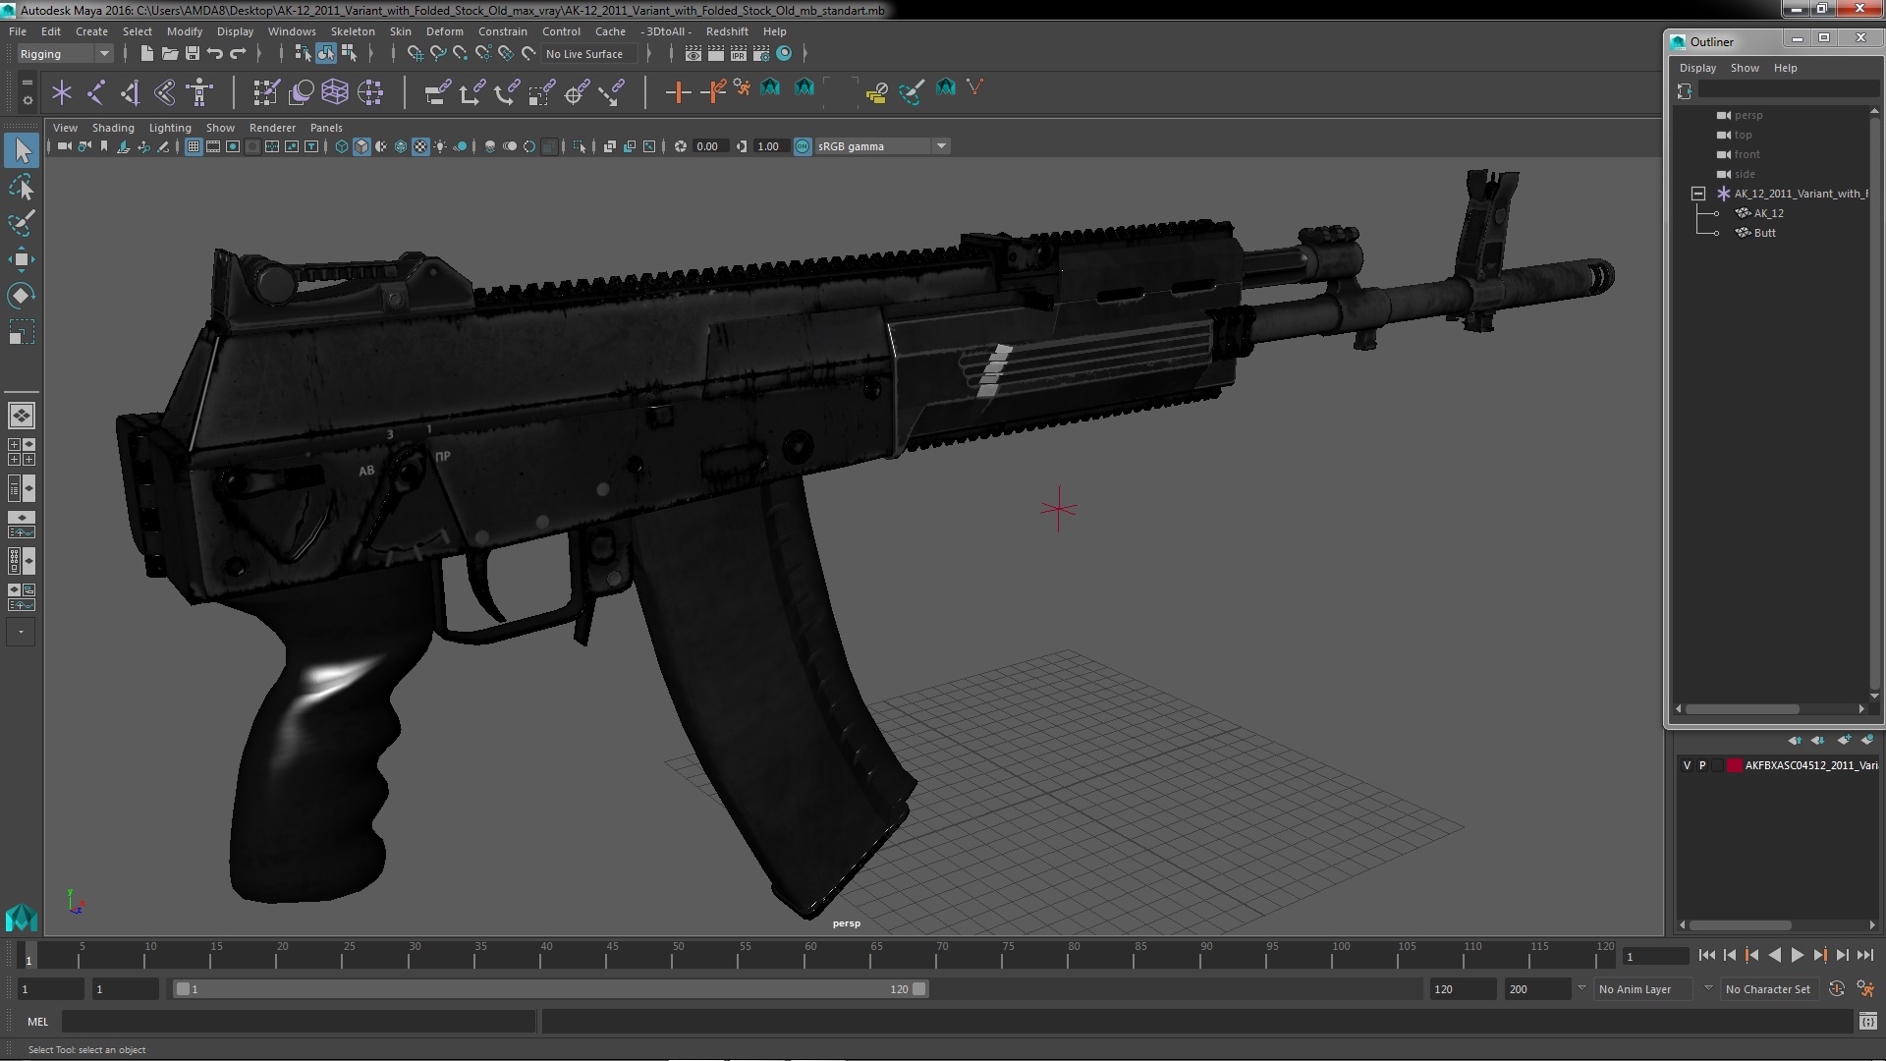The width and height of the screenshot is (1886, 1061).
Task: Click the HumanIK skeleton figure icon
Action: tap(199, 93)
